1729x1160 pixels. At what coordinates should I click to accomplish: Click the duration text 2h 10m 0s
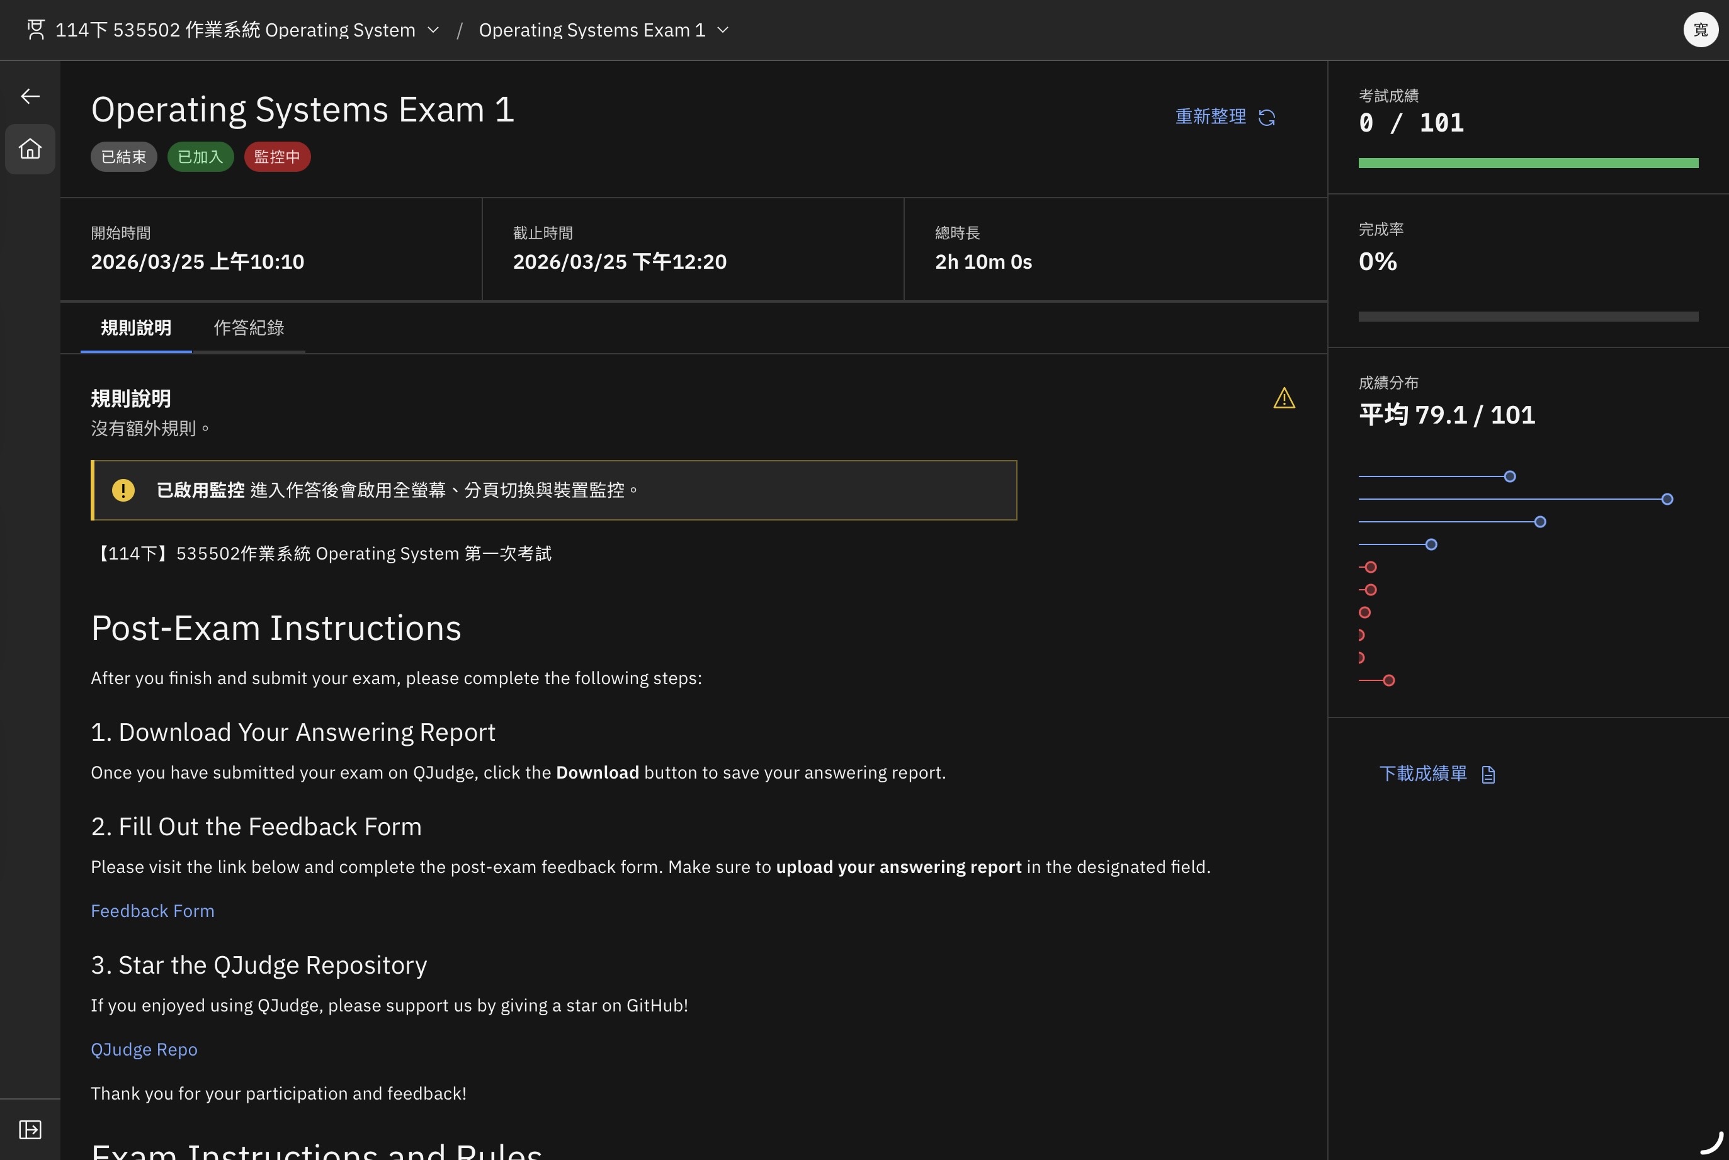[x=984, y=262]
